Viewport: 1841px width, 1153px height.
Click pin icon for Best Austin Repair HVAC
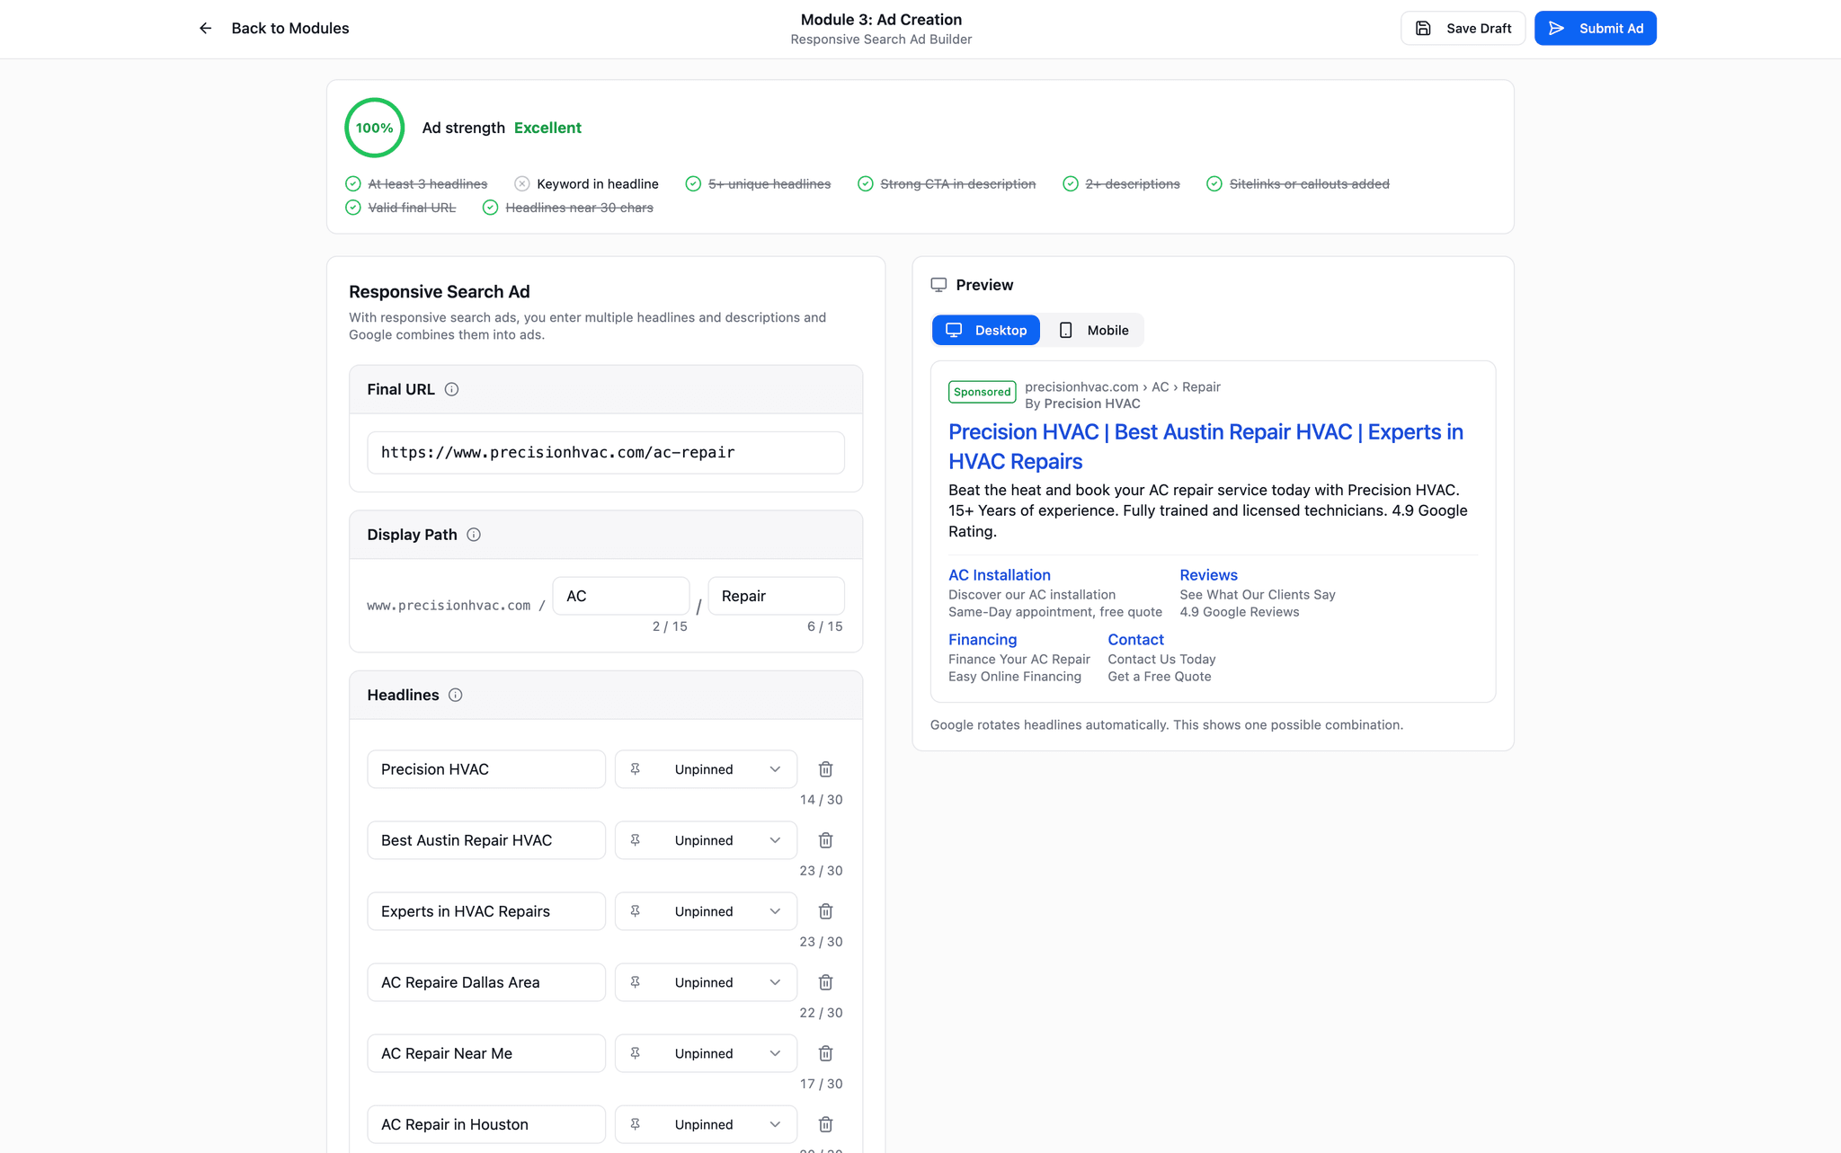point(636,840)
